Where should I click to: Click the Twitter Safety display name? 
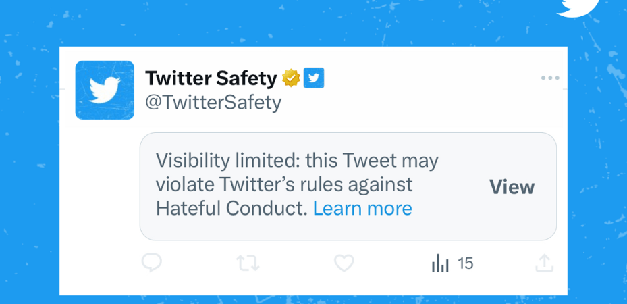click(211, 78)
